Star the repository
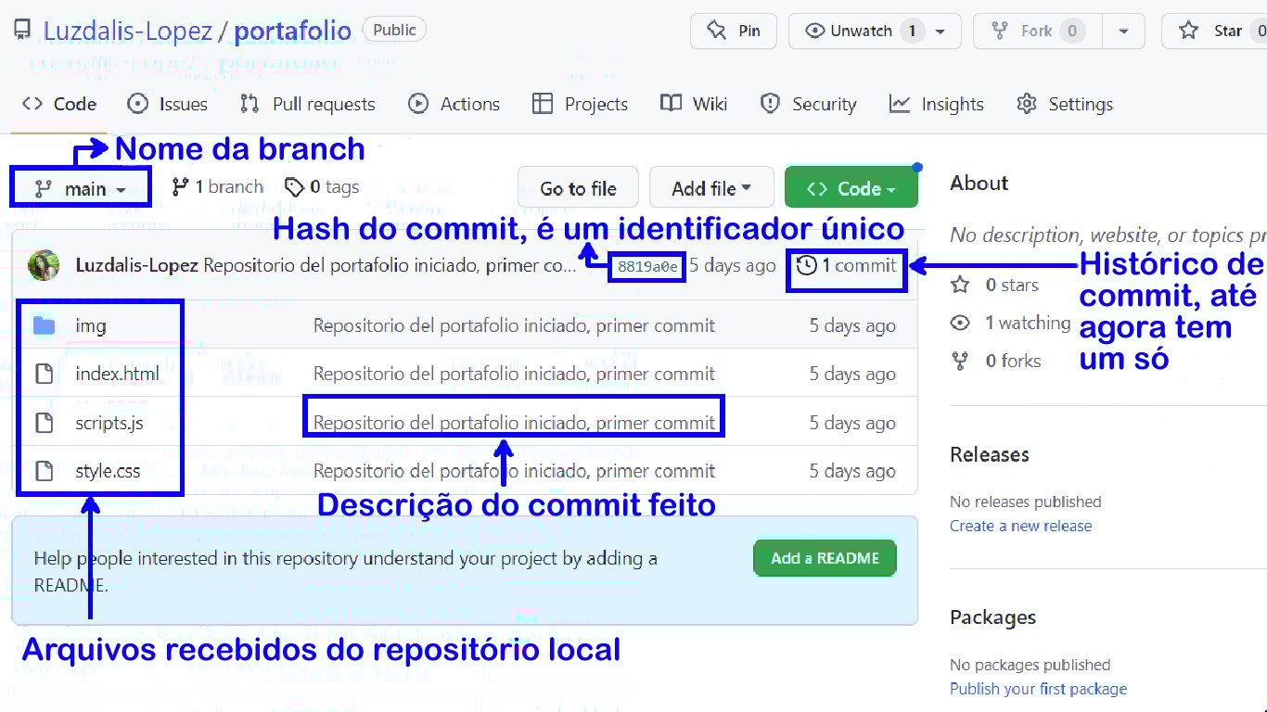 pyautogui.click(x=1217, y=31)
